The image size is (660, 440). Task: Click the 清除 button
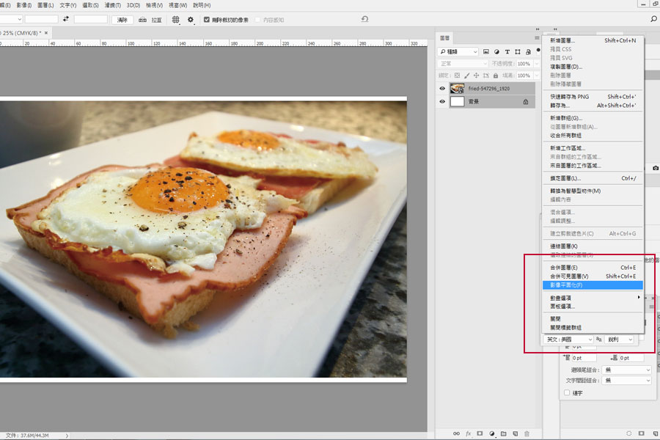(122, 20)
